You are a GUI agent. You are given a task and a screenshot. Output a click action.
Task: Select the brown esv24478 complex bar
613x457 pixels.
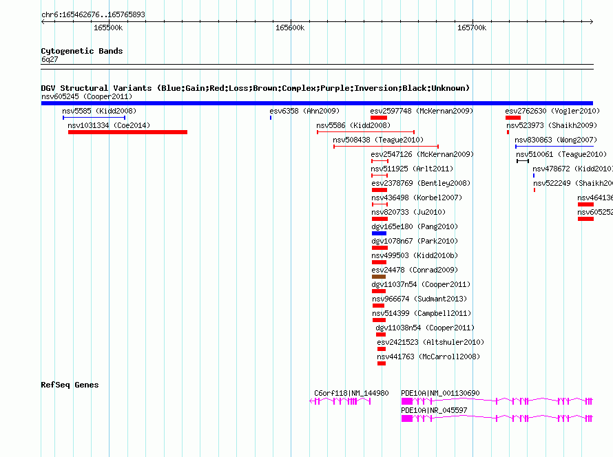[x=379, y=277]
